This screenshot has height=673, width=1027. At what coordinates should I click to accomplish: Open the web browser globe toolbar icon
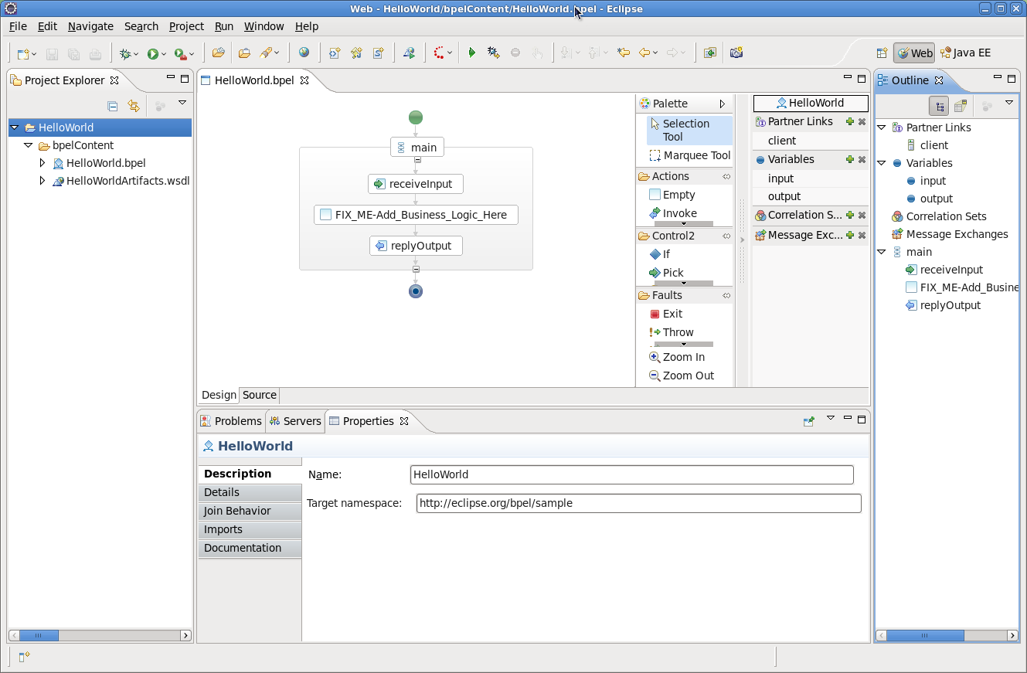[x=304, y=53]
